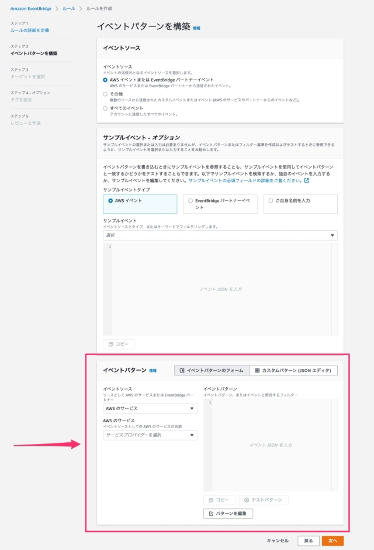Click the ルールを作成 breadcrumb text
Image resolution: width=374 pixels, height=550 pixels.
coord(99,8)
